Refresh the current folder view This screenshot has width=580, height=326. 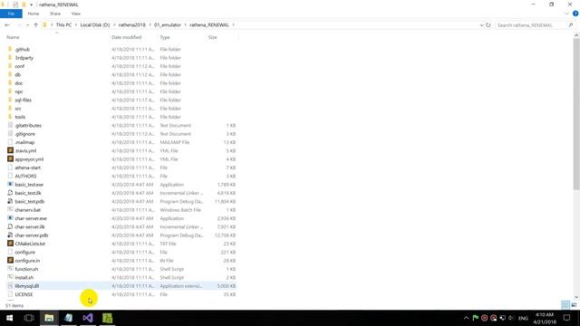coord(488,25)
